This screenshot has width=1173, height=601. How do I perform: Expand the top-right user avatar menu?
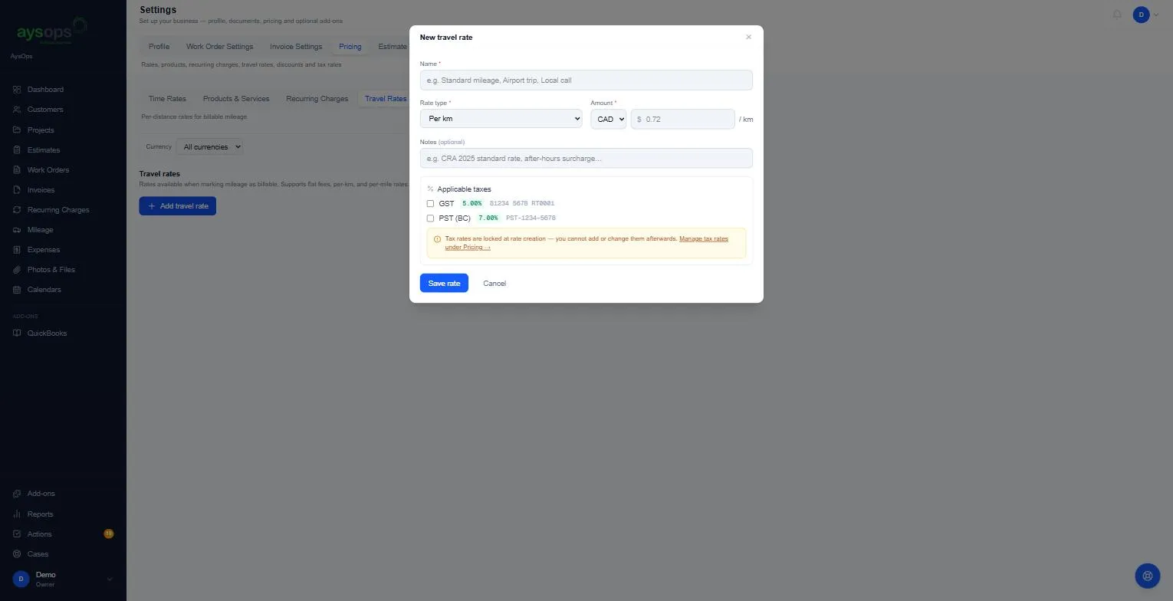click(x=1146, y=15)
